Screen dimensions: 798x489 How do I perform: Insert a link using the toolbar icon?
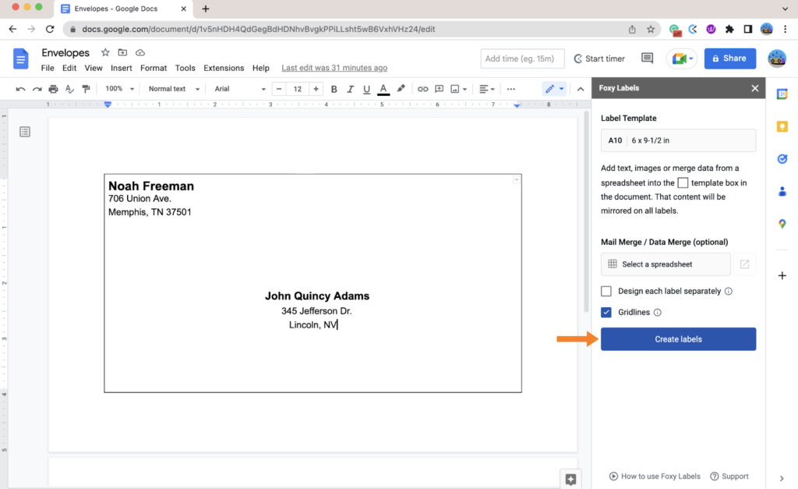(x=423, y=88)
